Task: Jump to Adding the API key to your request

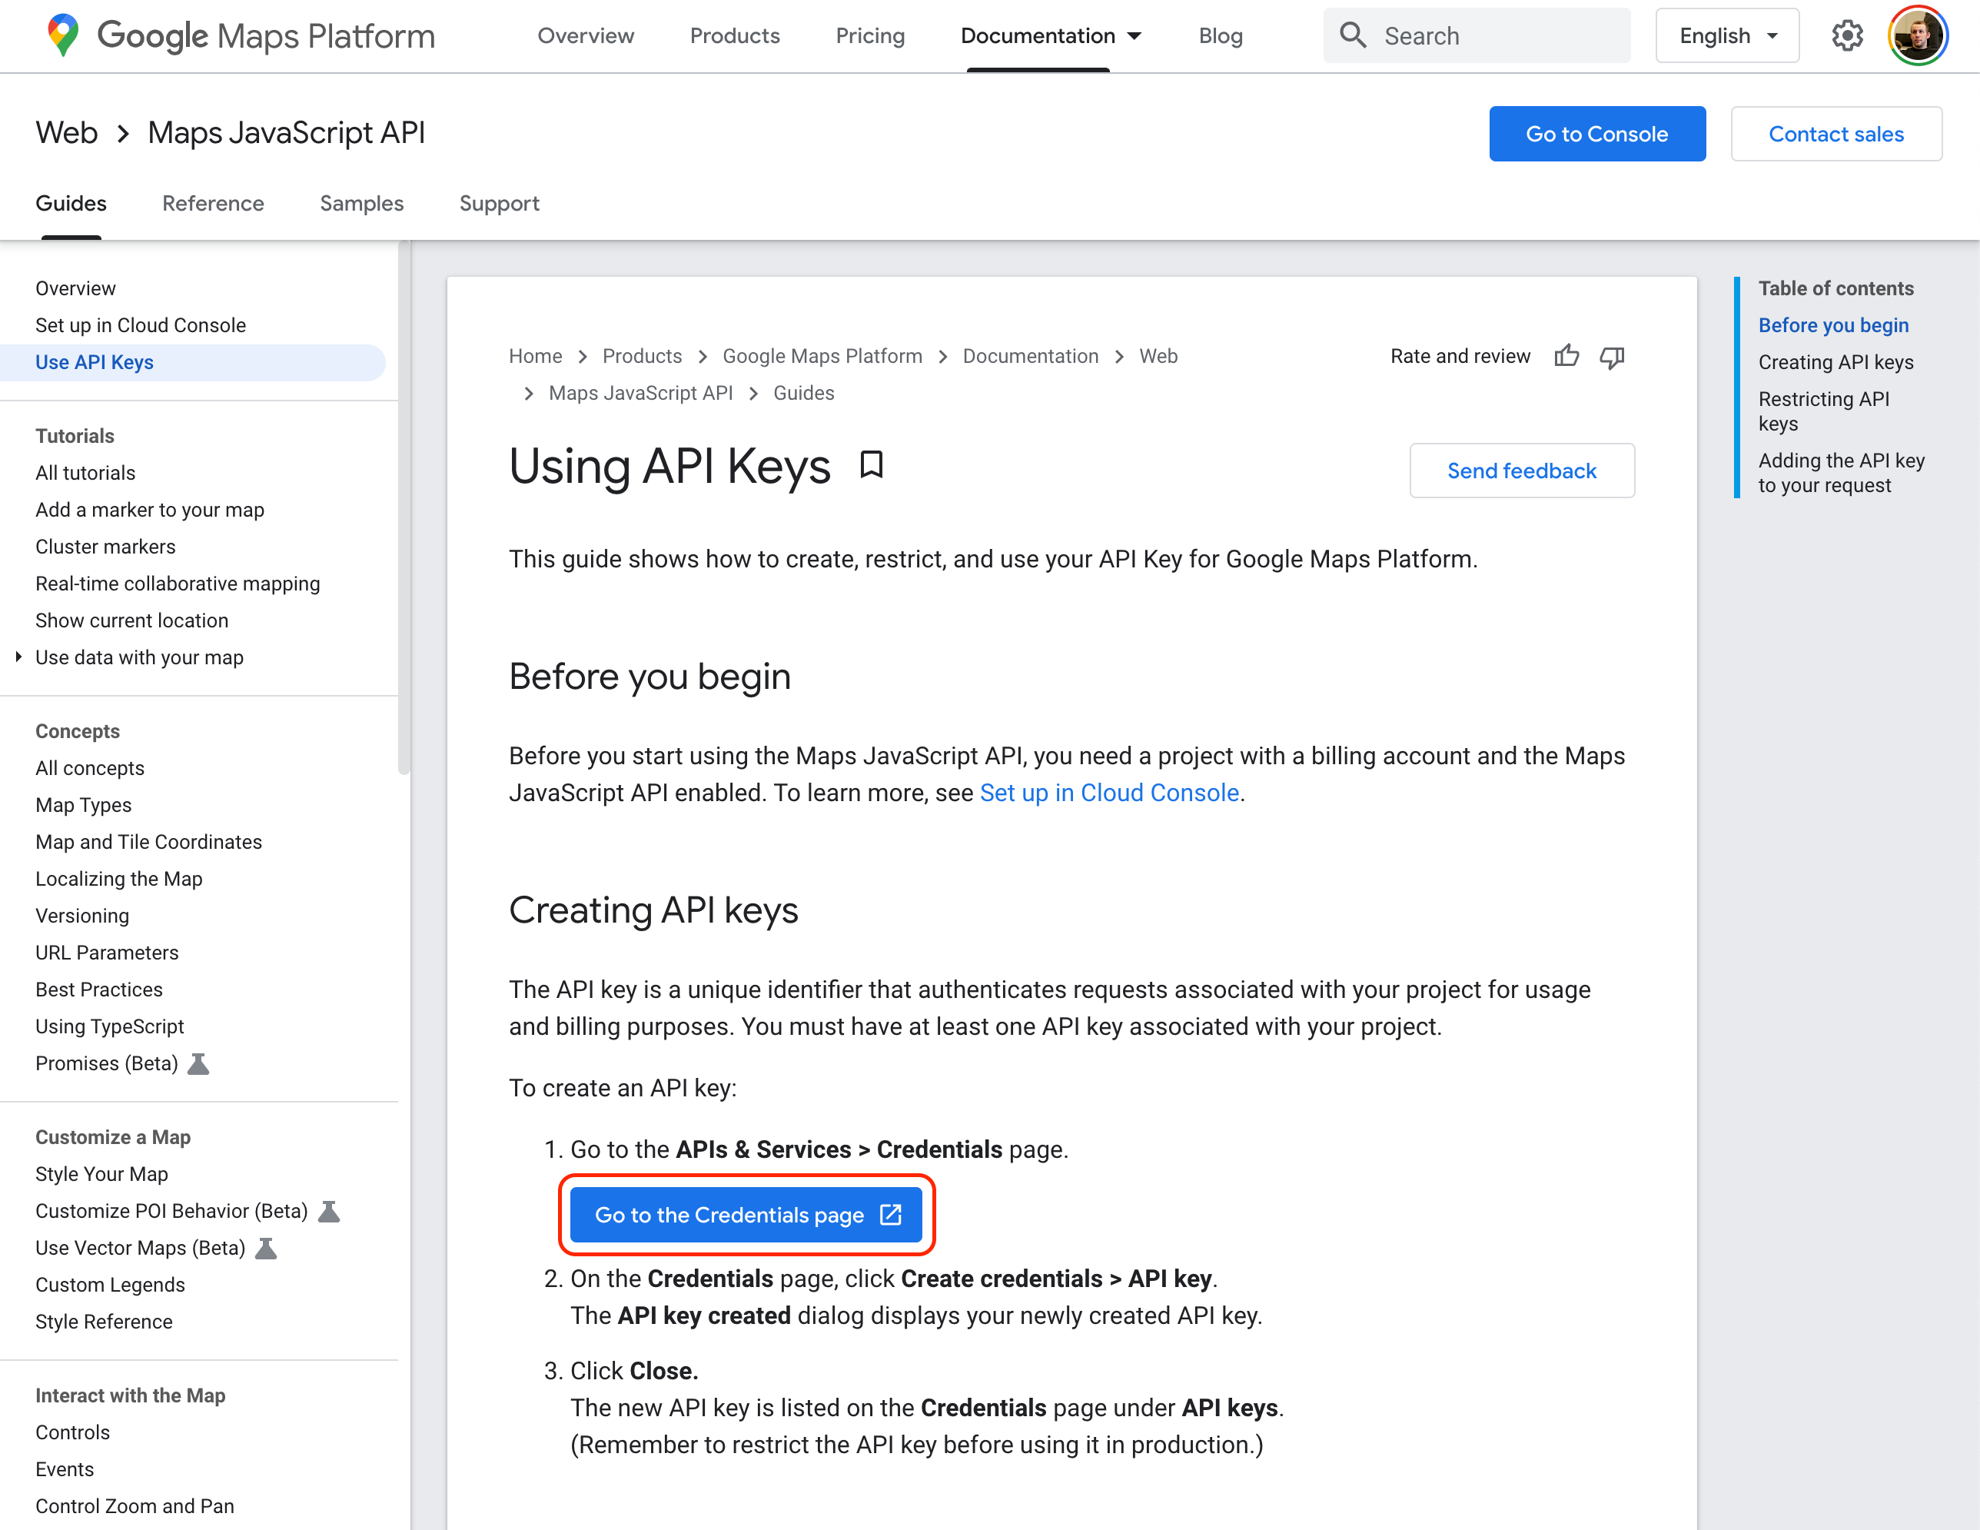Action: click(1842, 473)
